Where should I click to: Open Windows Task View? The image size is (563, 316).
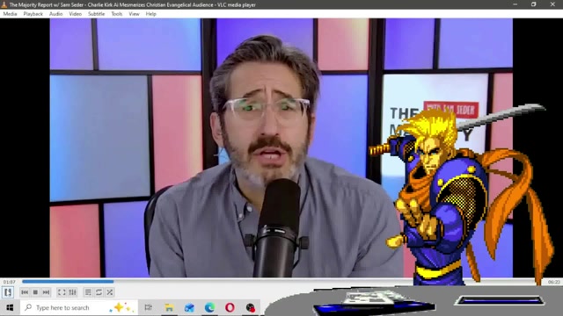click(148, 307)
